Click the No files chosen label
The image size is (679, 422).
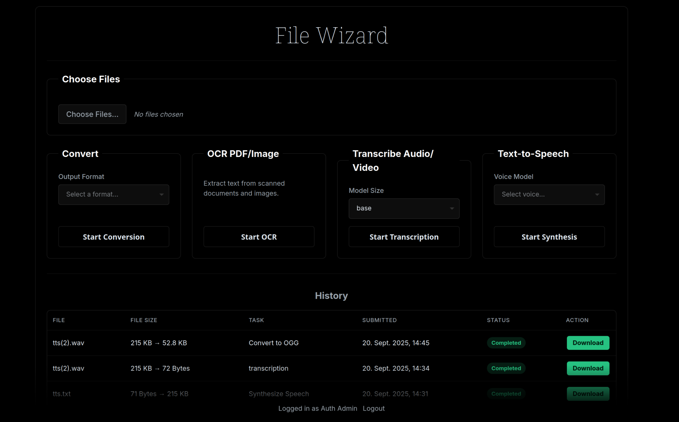tap(158, 114)
